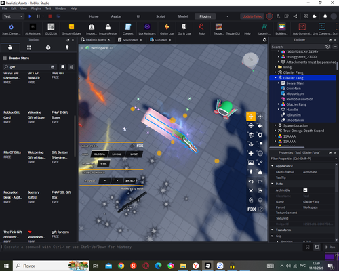
Task: Open the Lux Assistant plugin
Action: pos(147,29)
